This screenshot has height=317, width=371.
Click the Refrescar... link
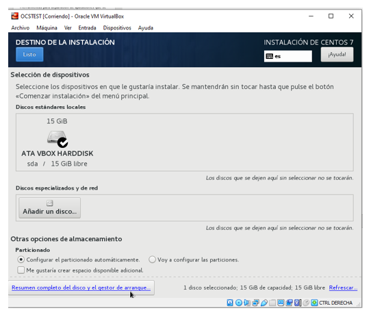(x=343, y=288)
